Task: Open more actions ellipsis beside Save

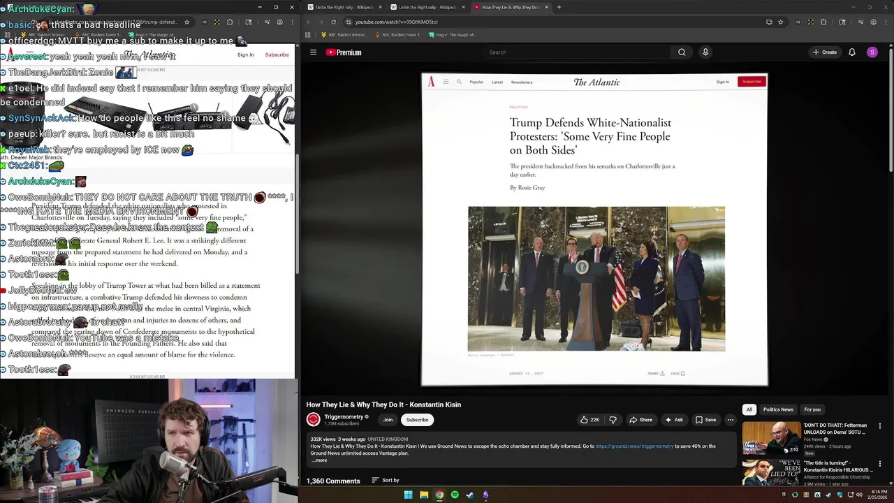Action: pos(730,420)
